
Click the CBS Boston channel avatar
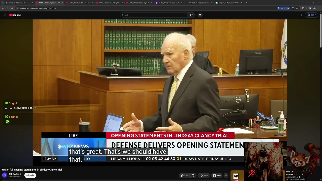click(5, 175)
